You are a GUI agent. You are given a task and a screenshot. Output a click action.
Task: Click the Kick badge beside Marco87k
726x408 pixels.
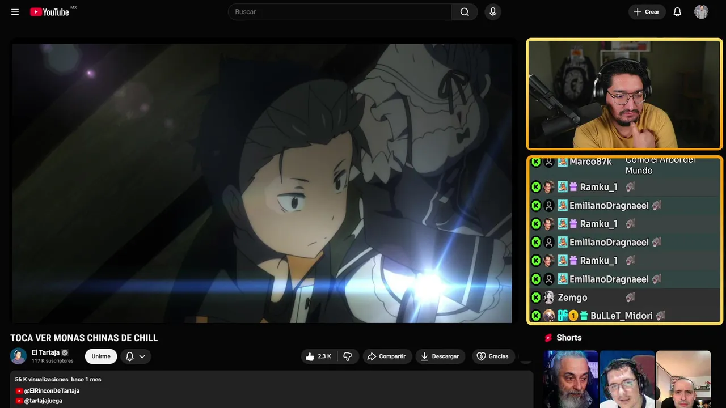pyautogui.click(x=536, y=162)
